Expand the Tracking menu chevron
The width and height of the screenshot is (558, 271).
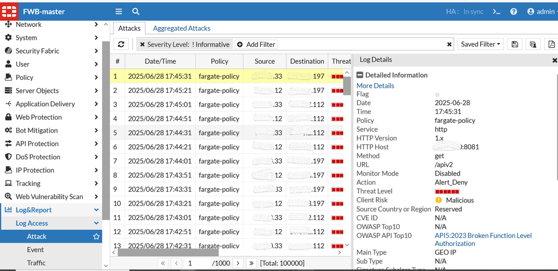point(96,183)
